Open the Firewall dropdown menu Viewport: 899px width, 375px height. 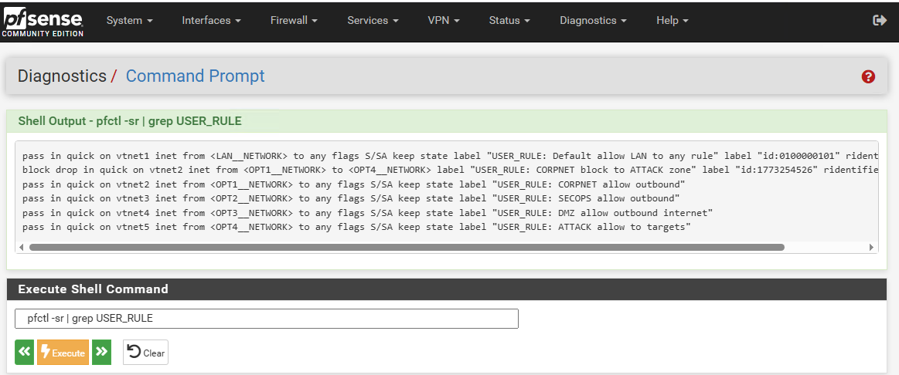(294, 21)
